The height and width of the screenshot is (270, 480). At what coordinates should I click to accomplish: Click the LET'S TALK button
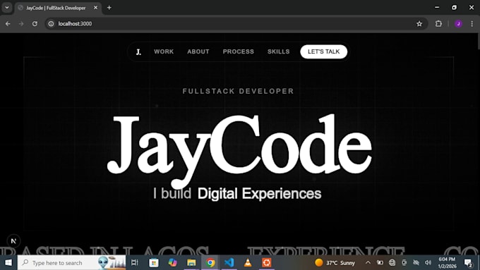point(323,51)
